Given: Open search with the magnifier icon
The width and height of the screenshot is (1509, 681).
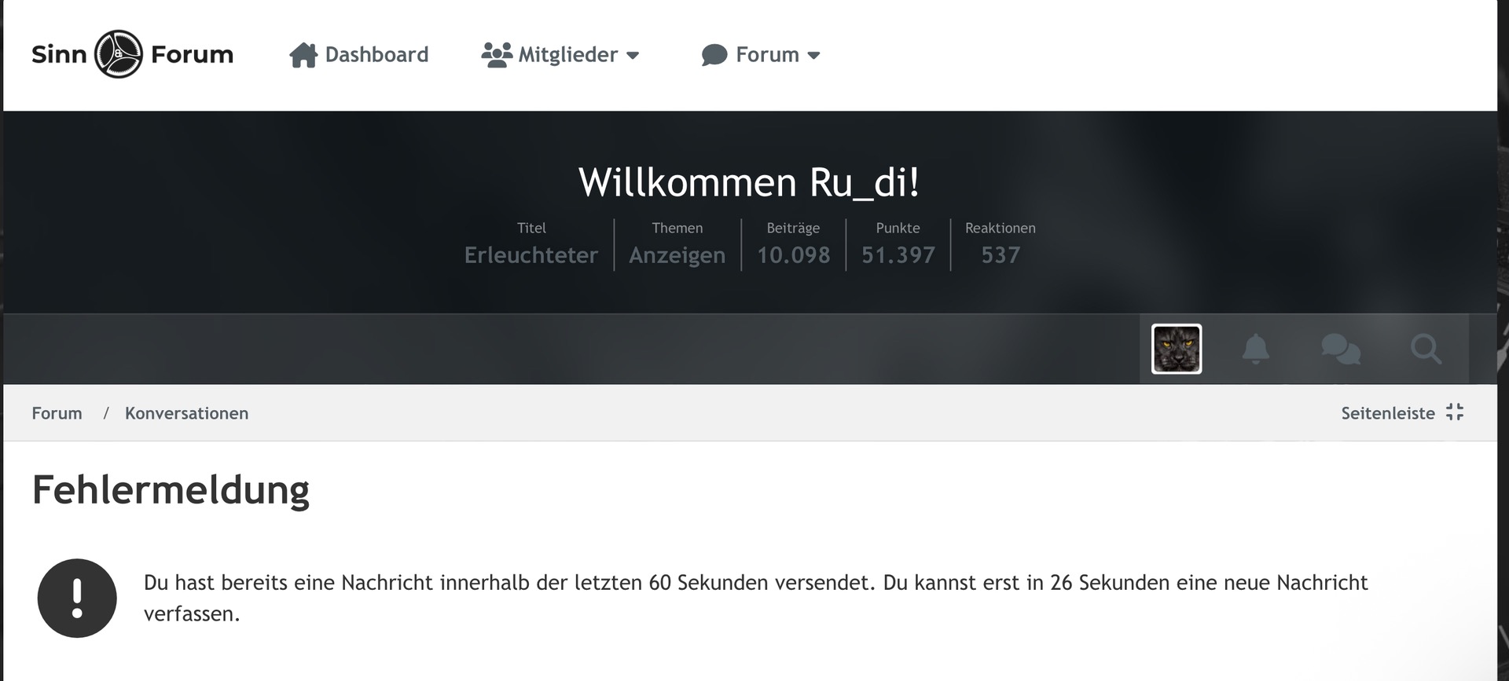Looking at the screenshot, I should coord(1426,349).
